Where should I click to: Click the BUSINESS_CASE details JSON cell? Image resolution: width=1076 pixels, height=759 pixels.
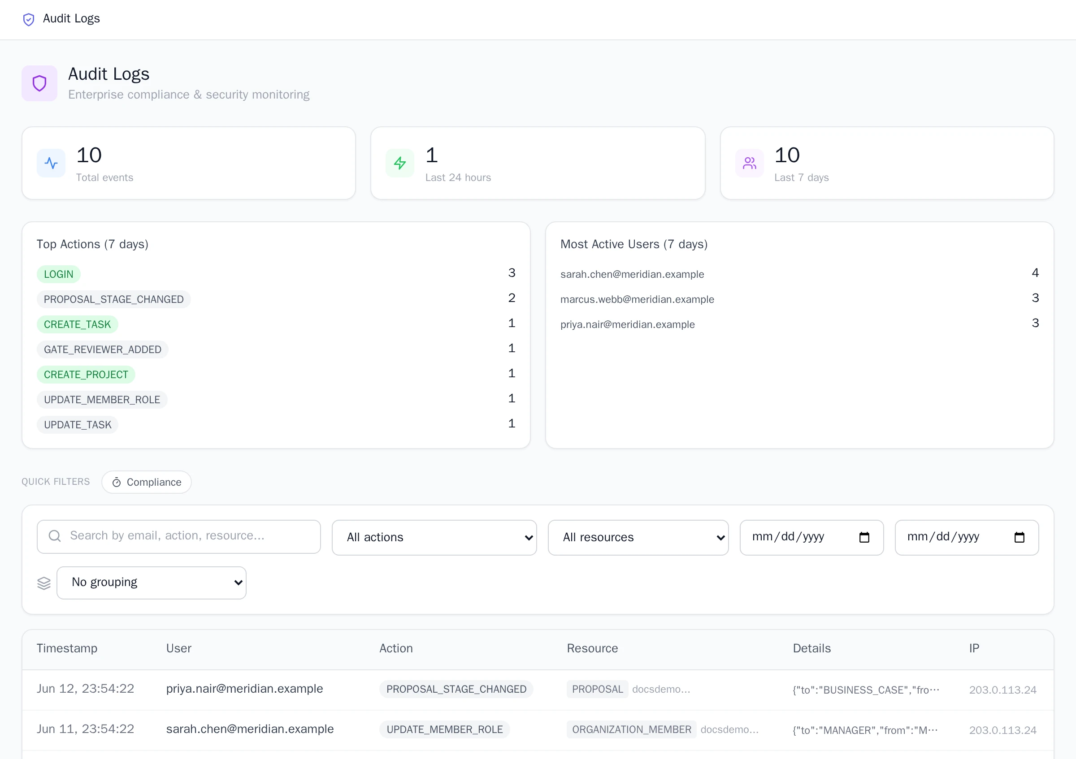866,690
